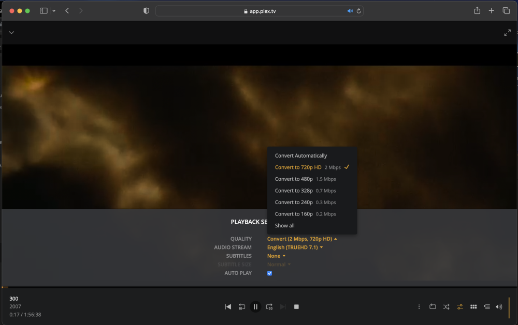This screenshot has height=325, width=518.
Task: Reload the page in Safari
Action: point(359,11)
